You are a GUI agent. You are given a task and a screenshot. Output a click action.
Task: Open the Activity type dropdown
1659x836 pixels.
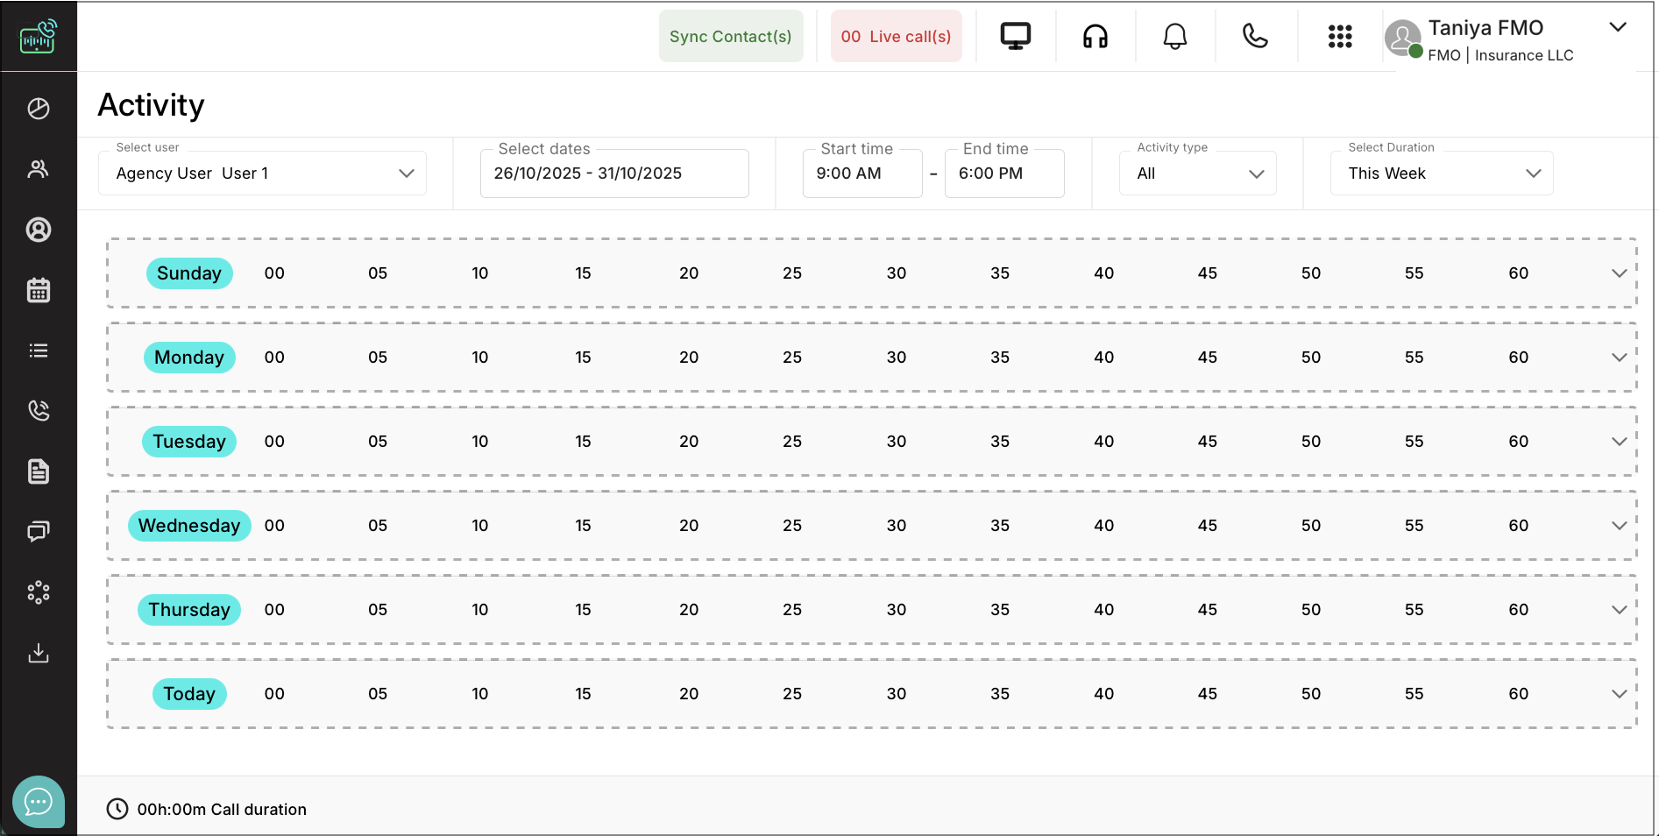(1197, 174)
